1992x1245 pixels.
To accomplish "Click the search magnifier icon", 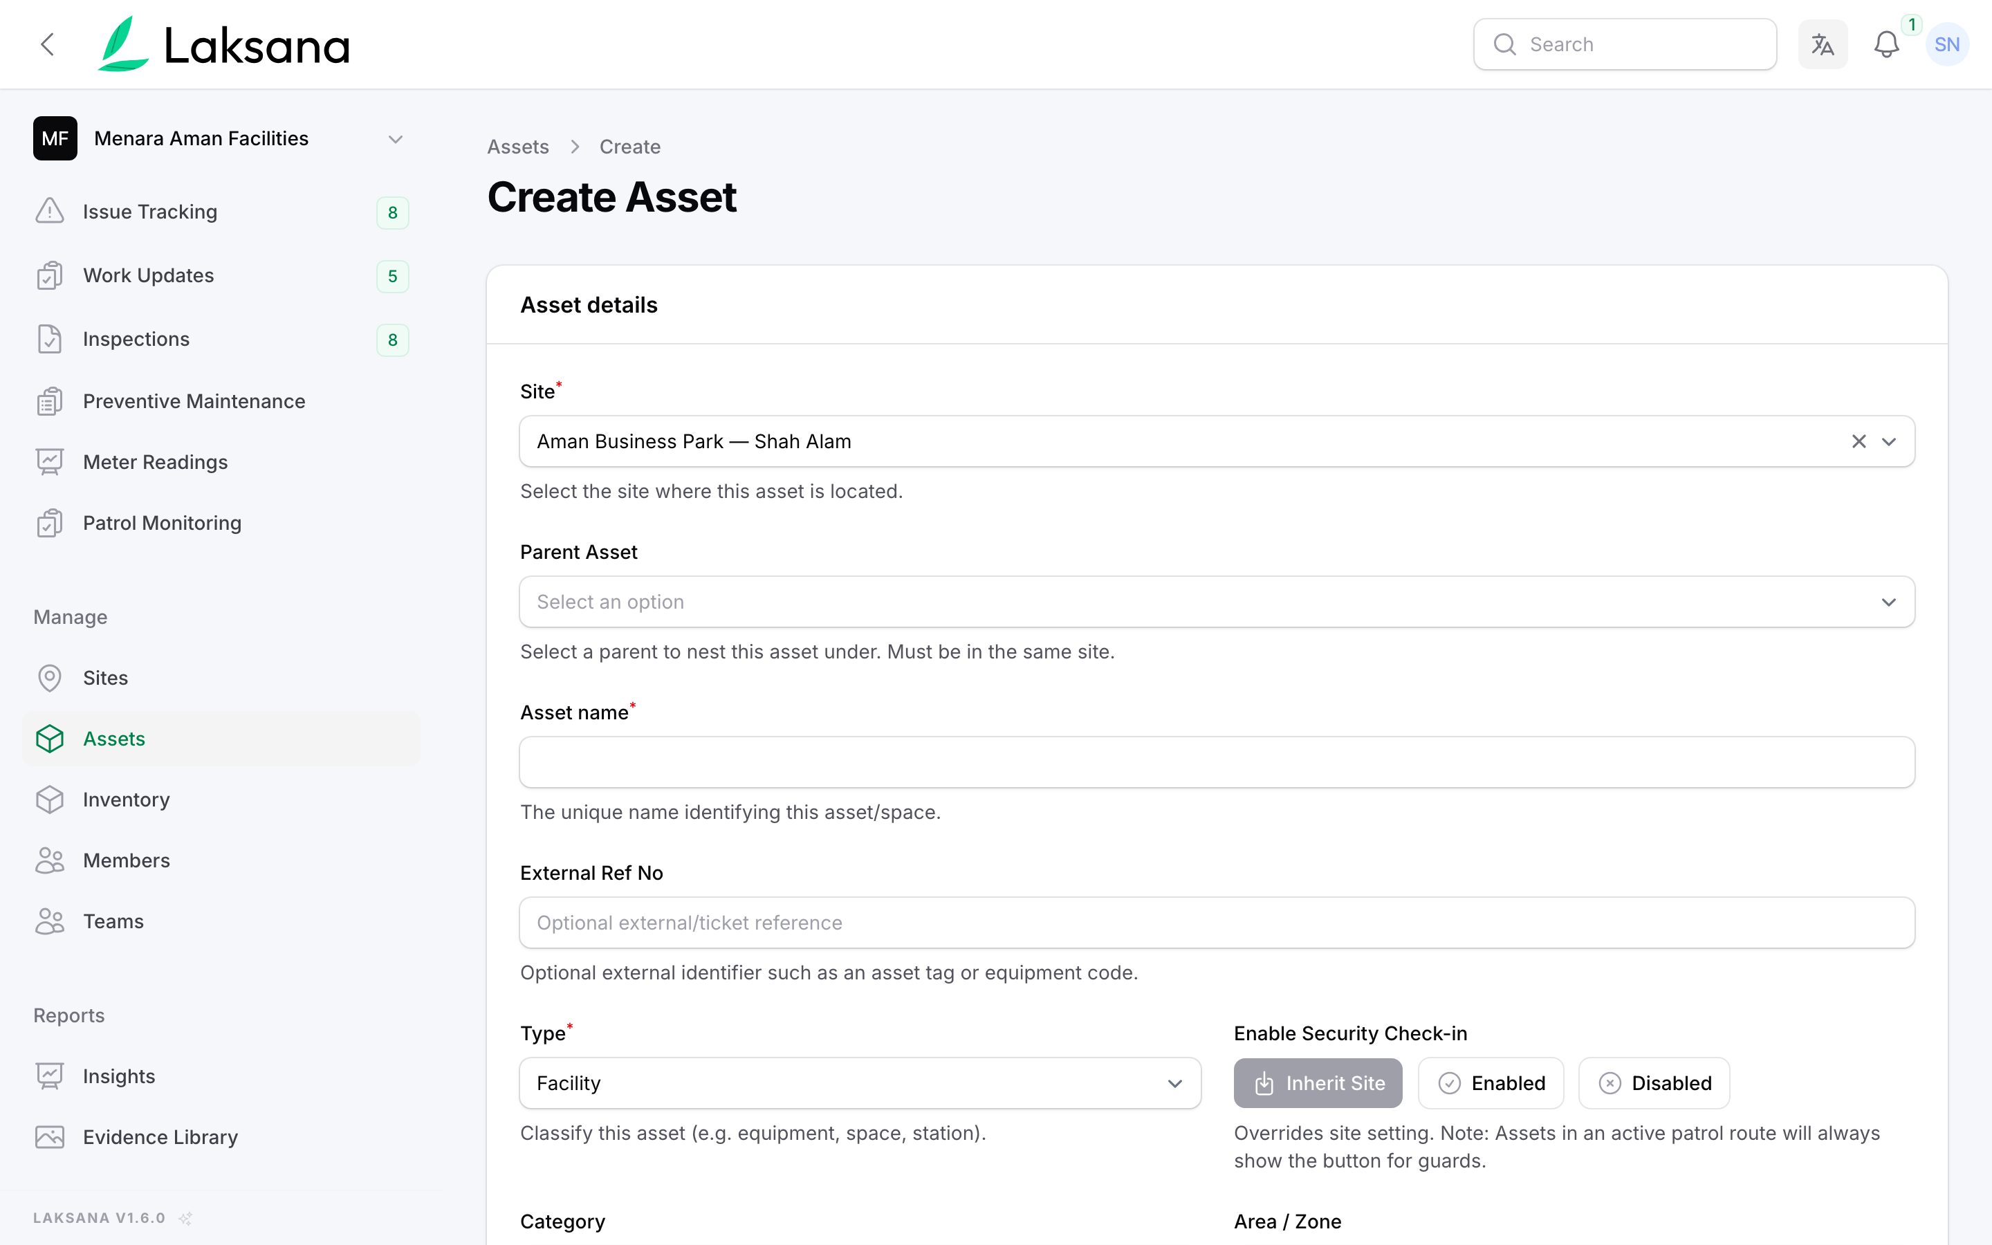I will (1504, 44).
